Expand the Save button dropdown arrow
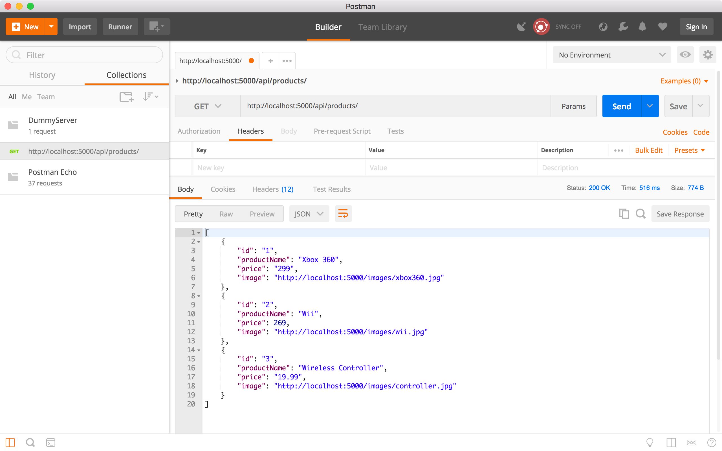Image resolution: width=722 pixels, height=451 pixels. [x=701, y=106]
